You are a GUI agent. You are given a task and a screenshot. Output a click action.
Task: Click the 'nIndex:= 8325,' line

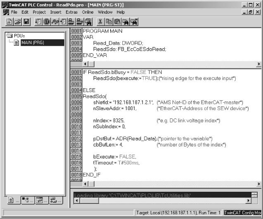(x=109, y=120)
